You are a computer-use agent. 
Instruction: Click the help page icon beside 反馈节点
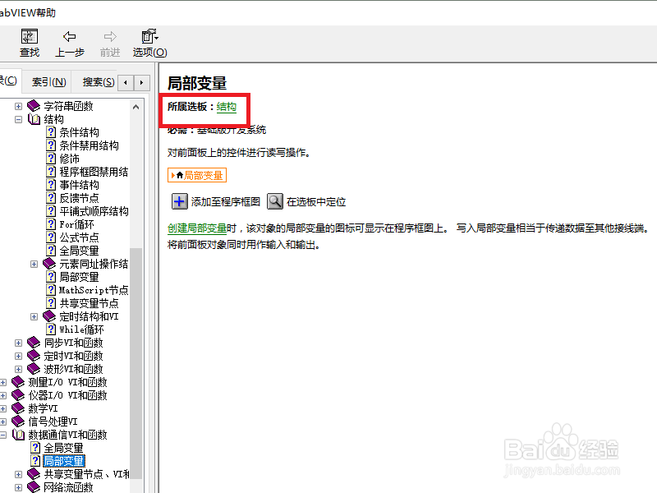click(x=51, y=198)
